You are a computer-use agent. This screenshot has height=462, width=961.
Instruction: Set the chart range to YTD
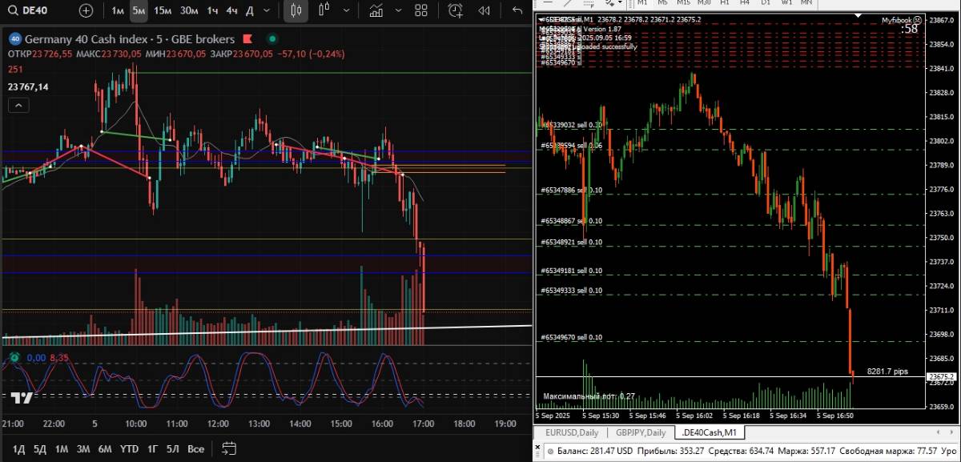coord(128,448)
